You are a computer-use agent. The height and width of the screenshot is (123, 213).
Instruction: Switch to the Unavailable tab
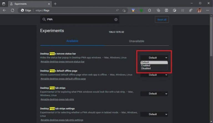(x=136, y=41)
